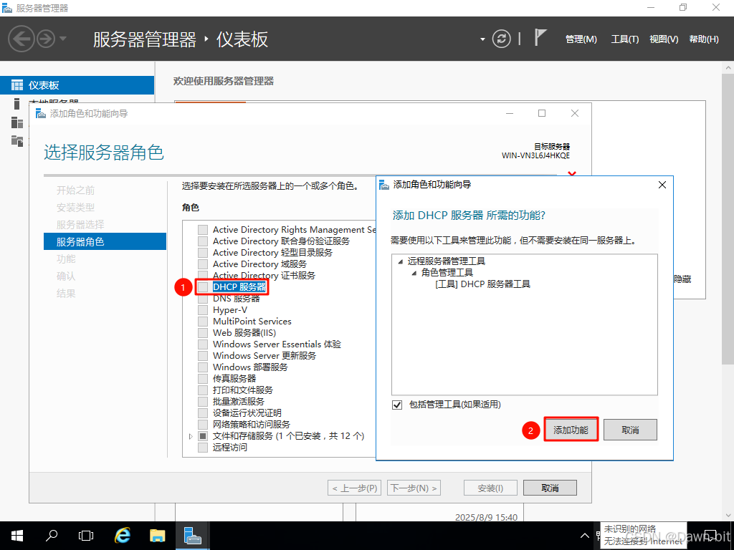Open the navigation history dropdown arrow
734x550 pixels.
click(63, 39)
